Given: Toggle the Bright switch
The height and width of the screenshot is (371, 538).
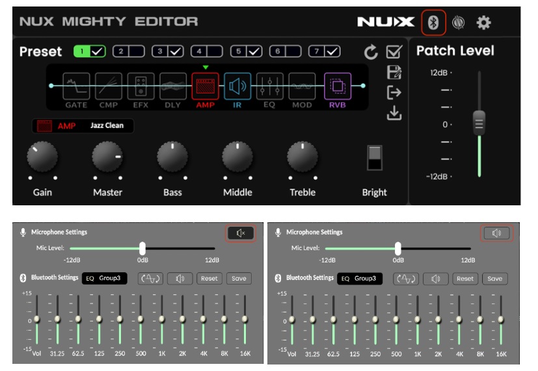Looking at the screenshot, I should (x=374, y=158).
